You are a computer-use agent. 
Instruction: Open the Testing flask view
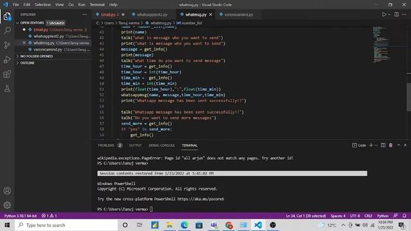(7, 89)
